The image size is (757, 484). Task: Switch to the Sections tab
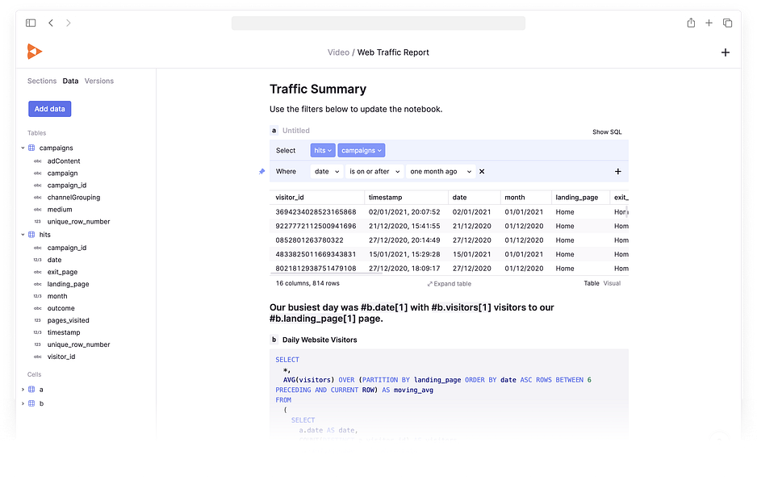(x=42, y=81)
